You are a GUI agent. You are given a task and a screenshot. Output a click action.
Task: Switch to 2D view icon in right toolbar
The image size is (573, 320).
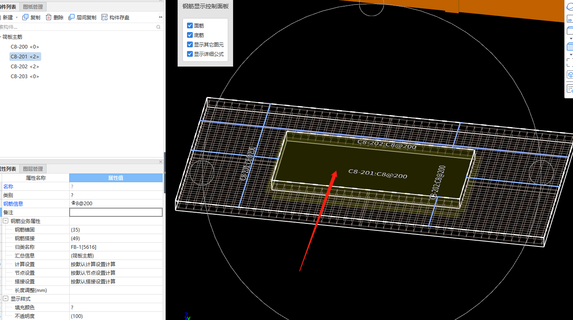coord(570,19)
